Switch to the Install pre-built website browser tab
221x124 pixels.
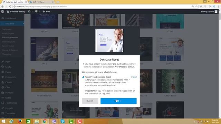pos(14,2)
